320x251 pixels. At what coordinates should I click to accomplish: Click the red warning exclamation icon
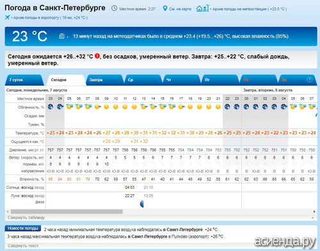[97, 56]
